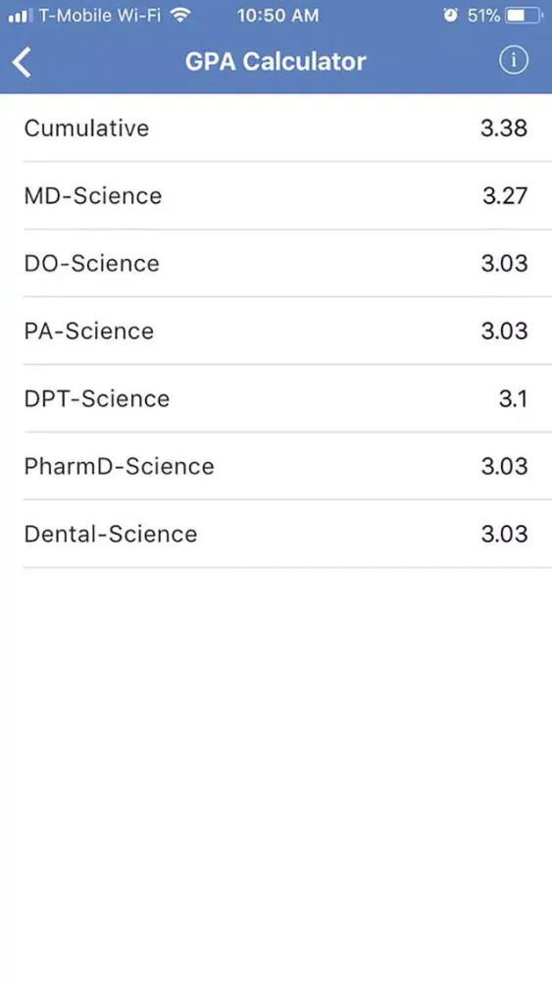Image resolution: width=552 pixels, height=981 pixels.
Task: Select the MD-Science row
Action: pos(276,195)
